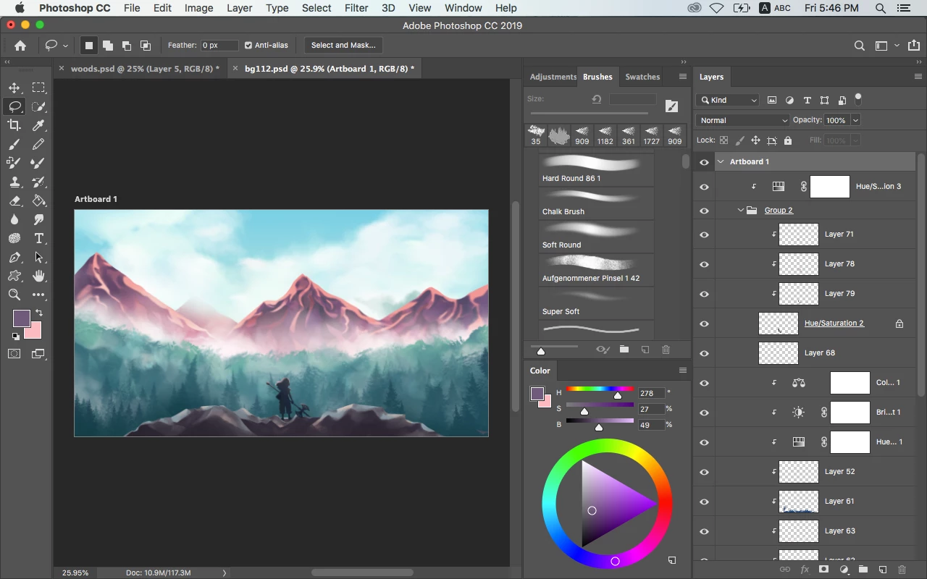Select the Eraser tool

(x=14, y=200)
